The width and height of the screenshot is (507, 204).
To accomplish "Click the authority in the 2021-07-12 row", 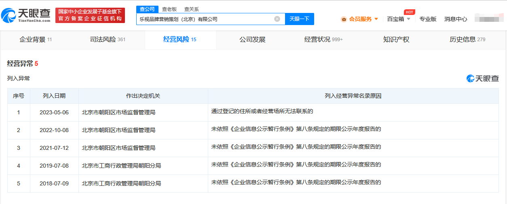I will tap(118, 148).
